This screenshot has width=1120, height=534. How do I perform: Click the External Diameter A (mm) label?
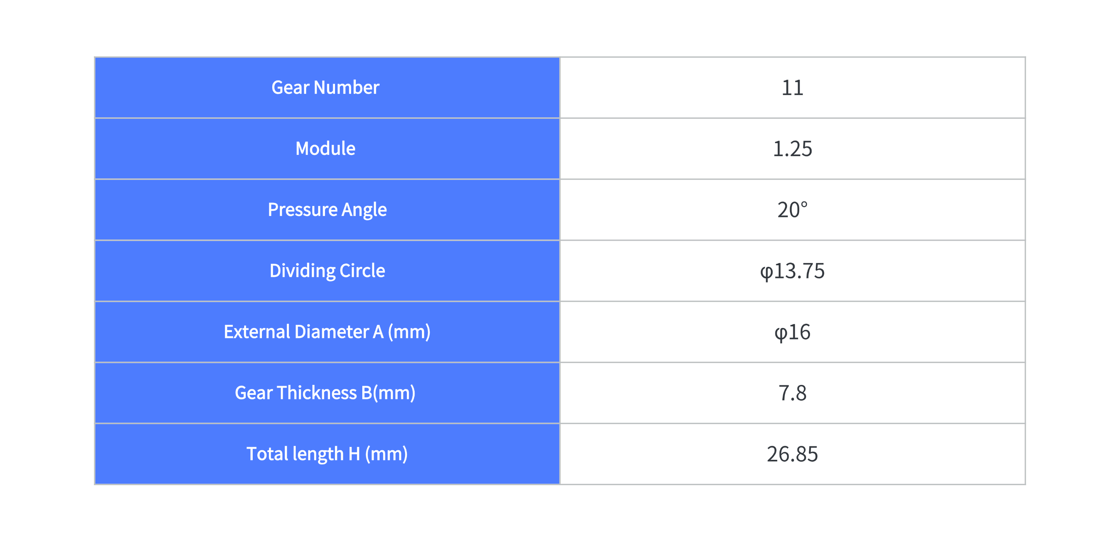tap(327, 331)
